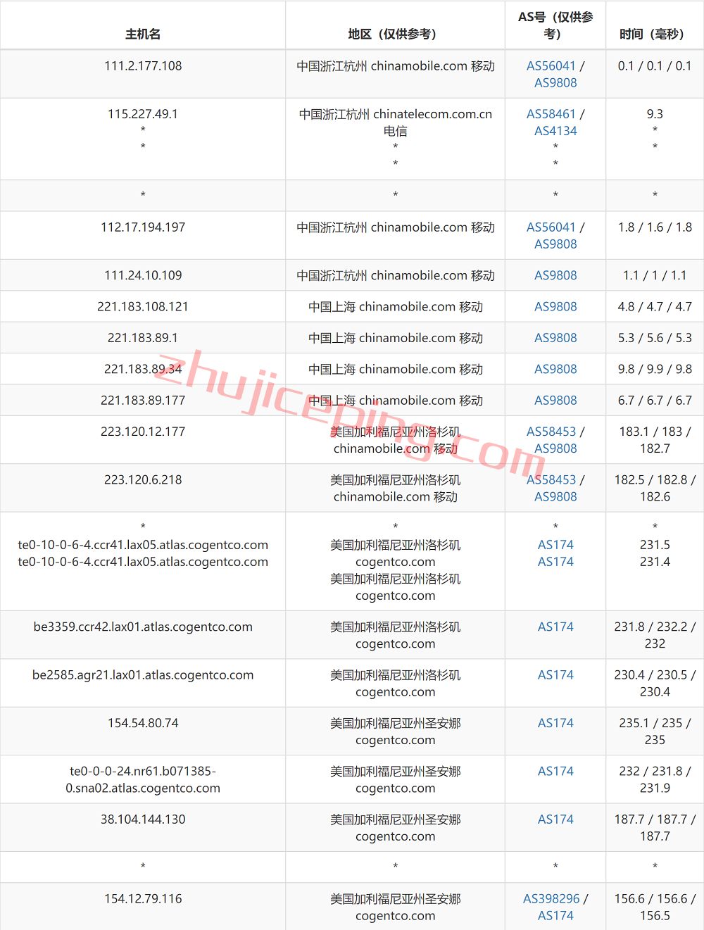Select region text in the 111.24.10.109 row
Screen dimensions: 704x930
395,275
